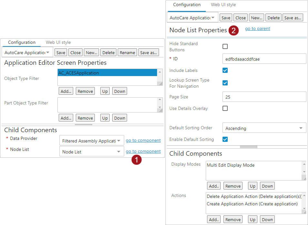Click Remove under Display Modes
This screenshot has width=308, height=225.
coord(233,186)
